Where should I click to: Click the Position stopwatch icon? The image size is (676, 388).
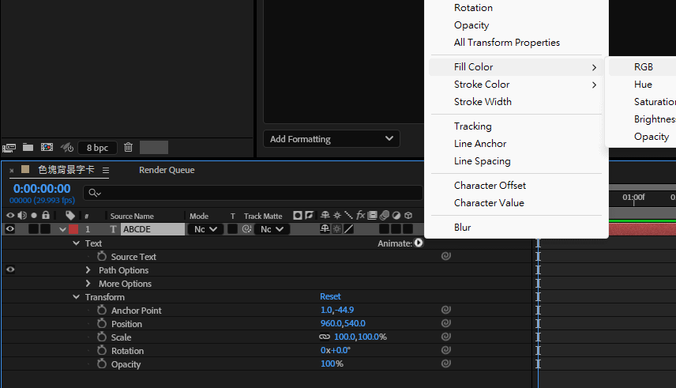tap(102, 324)
